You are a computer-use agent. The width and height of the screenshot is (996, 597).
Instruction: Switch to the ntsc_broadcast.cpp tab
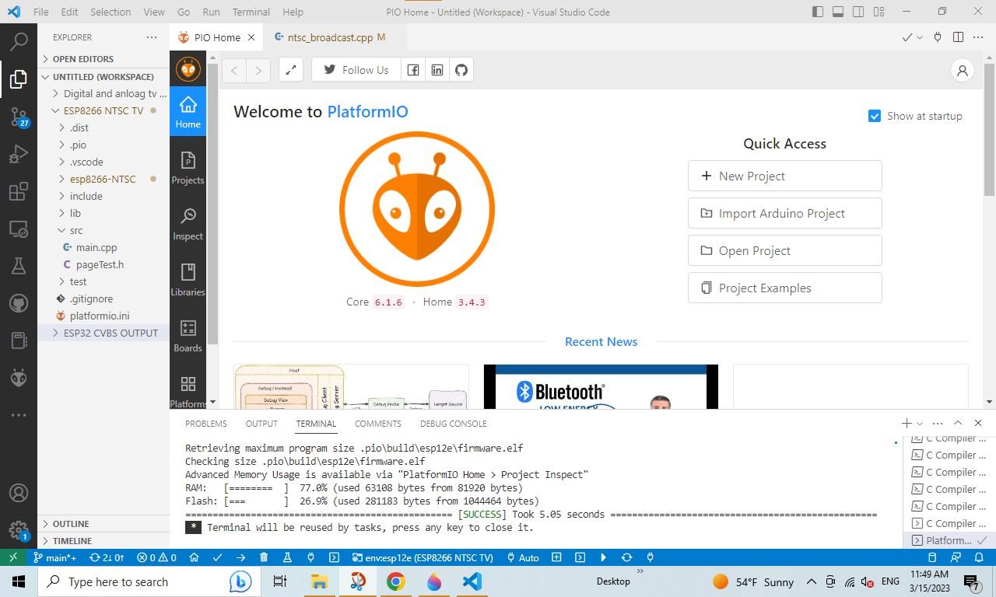click(x=331, y=37)
